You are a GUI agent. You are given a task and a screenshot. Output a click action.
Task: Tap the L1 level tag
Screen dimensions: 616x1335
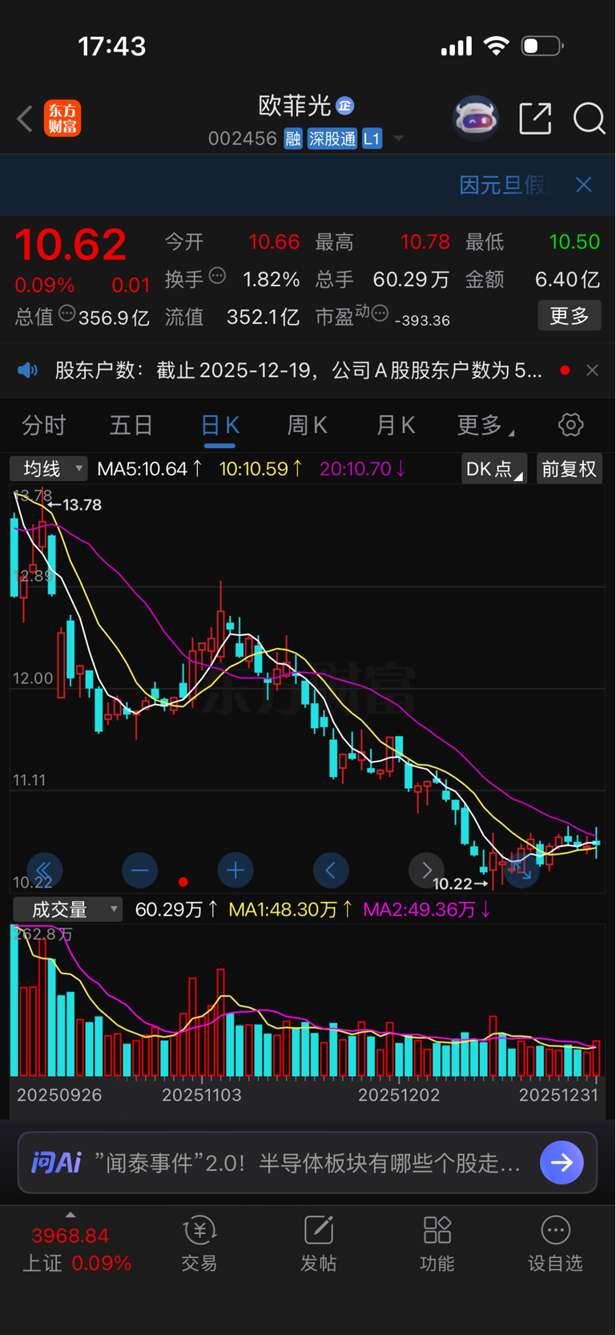[x=372, y=139]
